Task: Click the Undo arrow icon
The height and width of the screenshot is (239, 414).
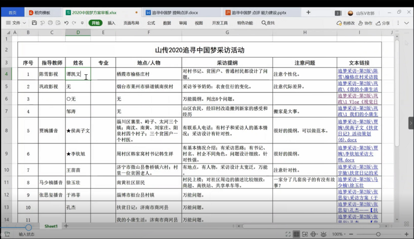Action: coord(66,23)
